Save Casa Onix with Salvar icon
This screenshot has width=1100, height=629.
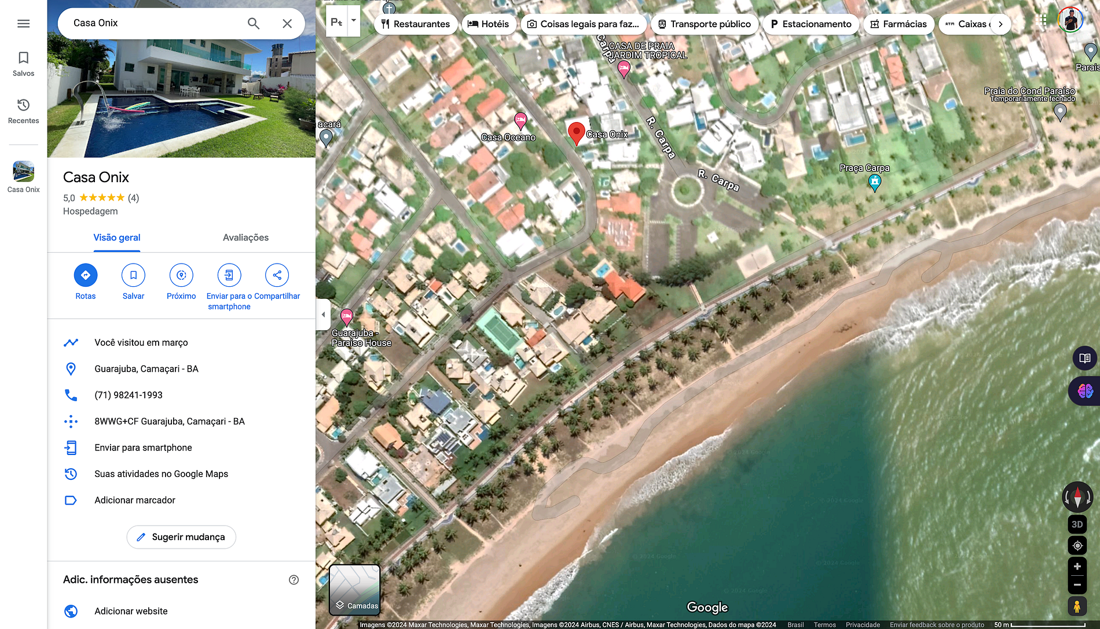tap(133, 275)
